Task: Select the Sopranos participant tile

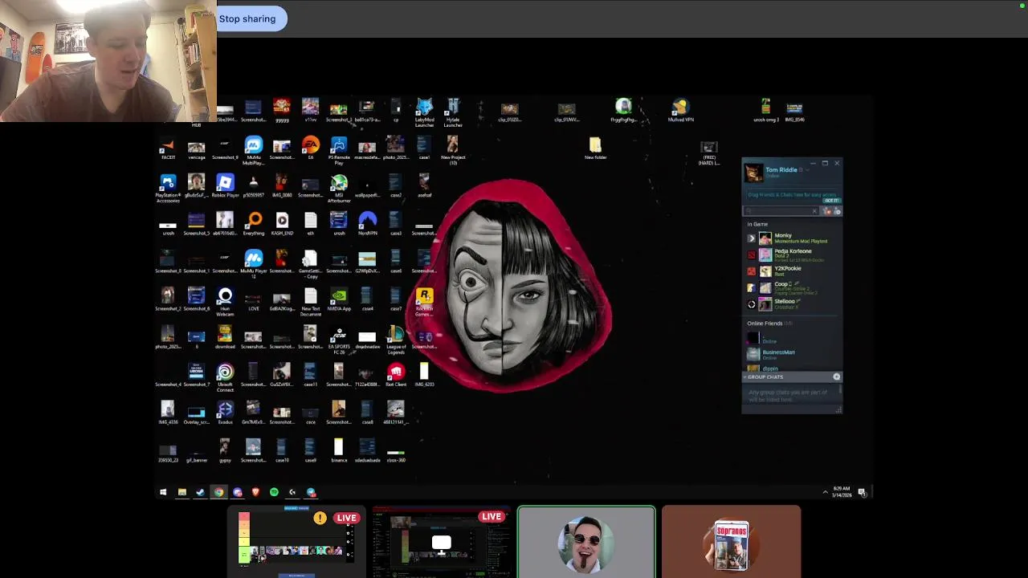Action: click(731, 542)
